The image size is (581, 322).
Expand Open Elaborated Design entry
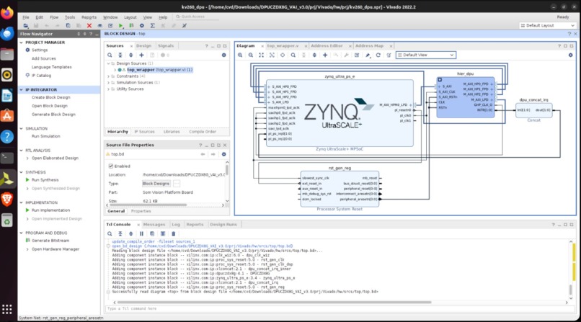pyautogui.click(x=27, y=158)
